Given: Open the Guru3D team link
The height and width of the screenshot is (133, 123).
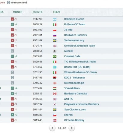Looking at the screenshot, I should point(68,51).
